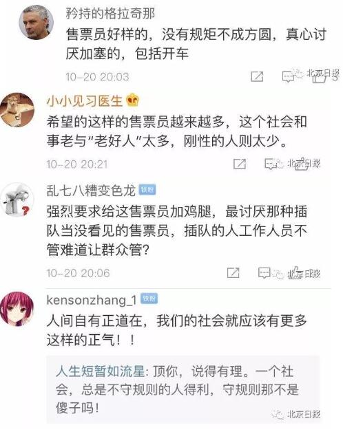Tap the 铁粉 badge next to kensonzhang_1
The height and width of the screenshot is (434, 343).
pyautogui.click(x=149, y=299)
